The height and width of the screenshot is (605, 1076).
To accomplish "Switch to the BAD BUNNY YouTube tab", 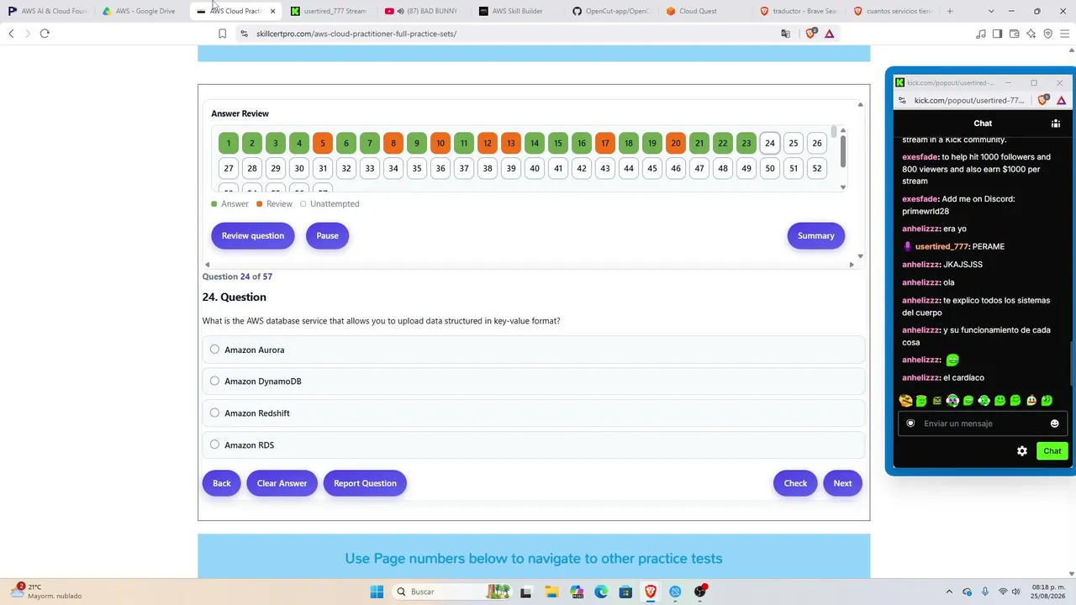I will point(424,11).
